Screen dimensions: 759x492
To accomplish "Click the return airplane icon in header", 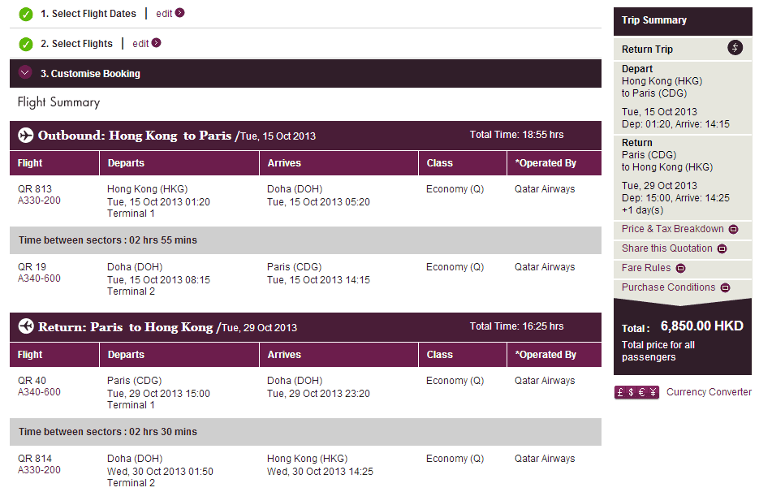I will click(x=25, y=326).
